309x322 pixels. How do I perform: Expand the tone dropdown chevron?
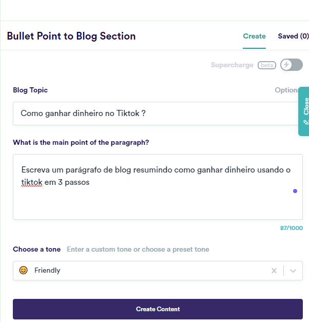point(293,271)
